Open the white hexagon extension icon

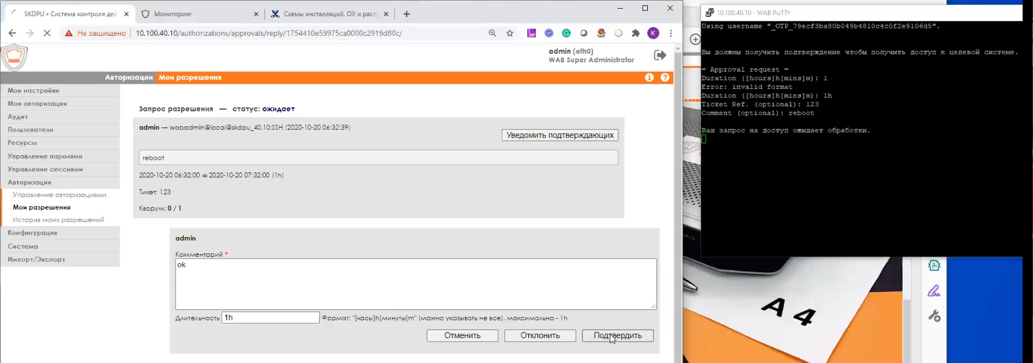pos(618,33)
